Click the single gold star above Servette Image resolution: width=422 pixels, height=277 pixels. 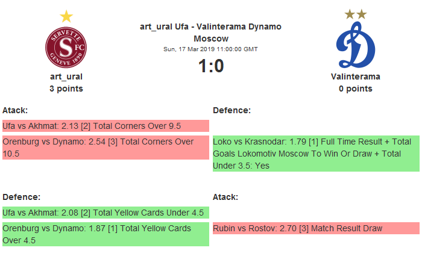[66, 16]
